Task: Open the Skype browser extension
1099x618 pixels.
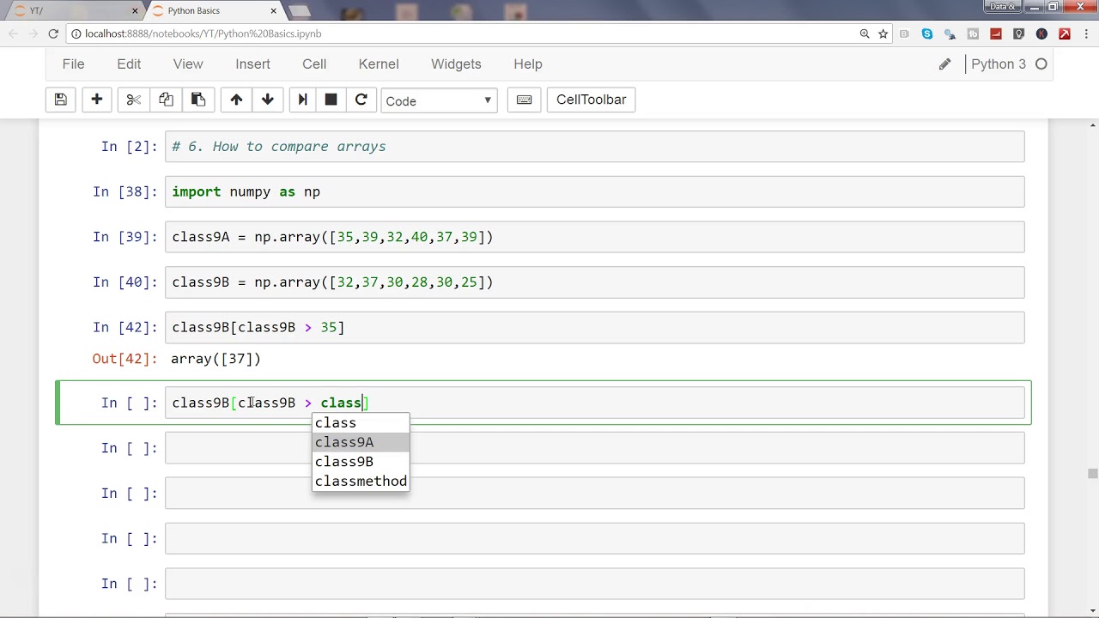Action: click(x=927, y=33)
